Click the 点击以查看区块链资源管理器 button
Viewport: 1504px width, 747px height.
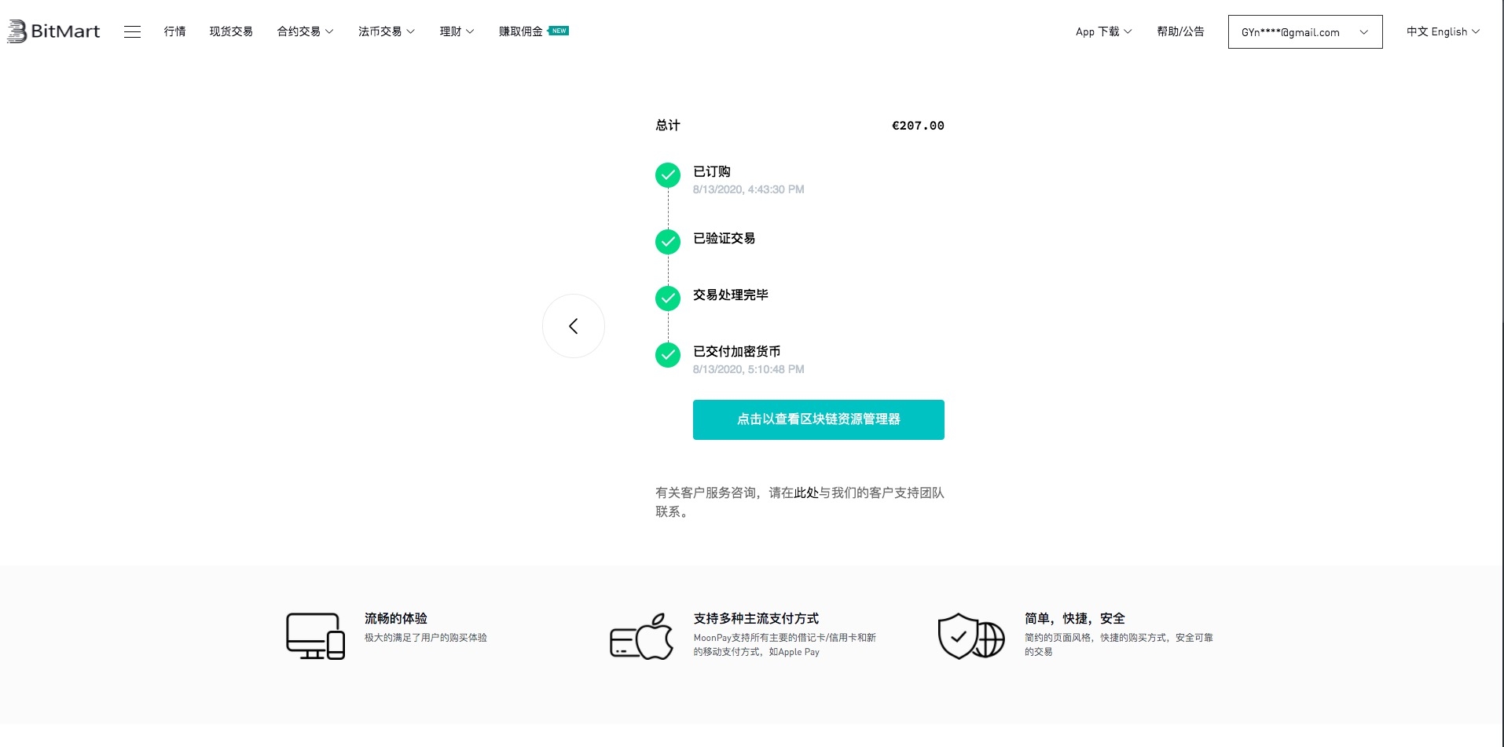pos(818,419)
